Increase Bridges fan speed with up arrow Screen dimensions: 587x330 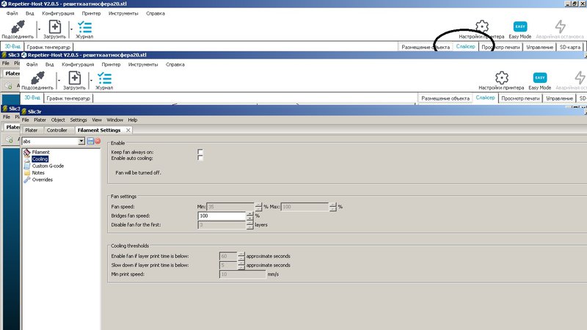tap(249, 213)
